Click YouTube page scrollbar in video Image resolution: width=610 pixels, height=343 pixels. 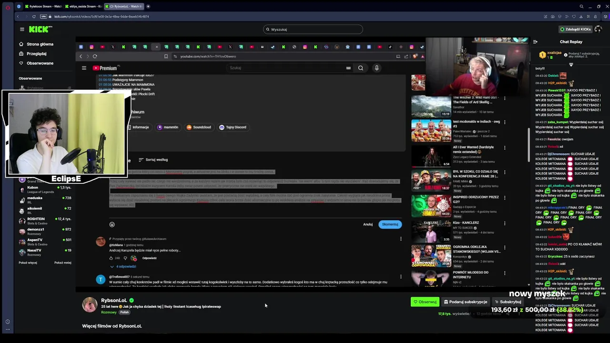(x=528, y=145)
